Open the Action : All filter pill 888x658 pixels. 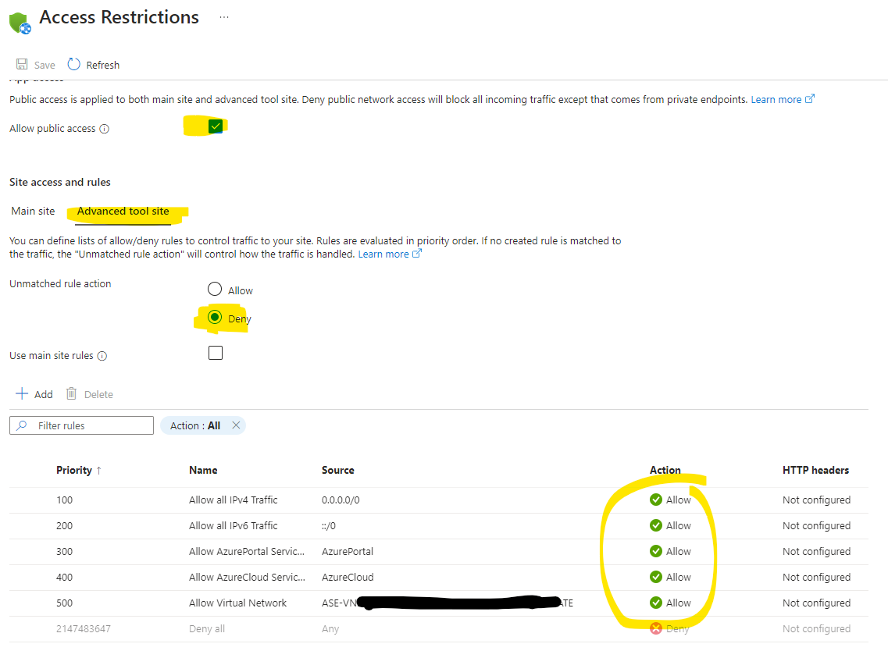point(195,425)
